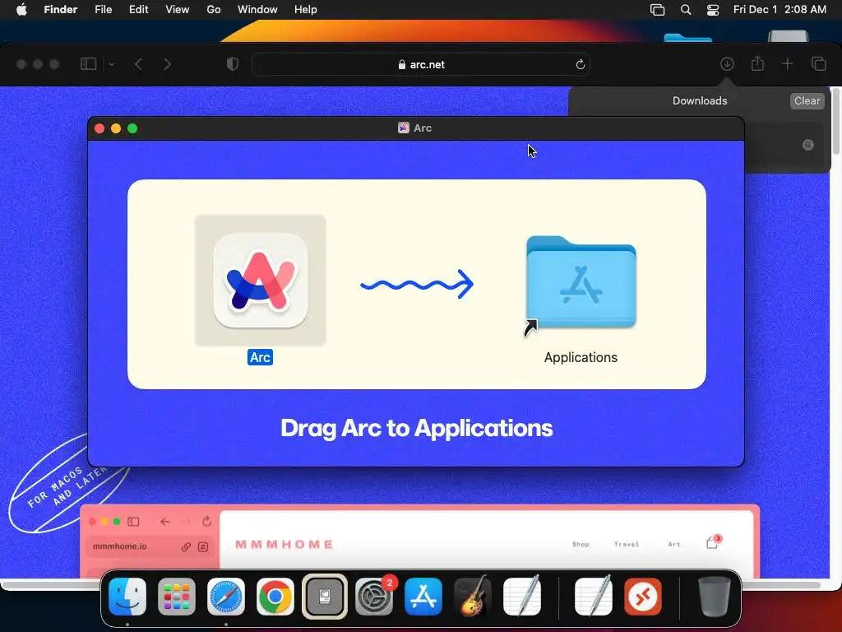This screenshot has height=632, width=842.
Task: Reveal downloaded item with magnifier icon
Action: click(807, 145)
